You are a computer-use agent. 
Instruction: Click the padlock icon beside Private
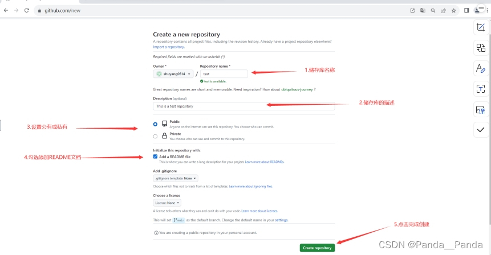[x=164, y=135]
